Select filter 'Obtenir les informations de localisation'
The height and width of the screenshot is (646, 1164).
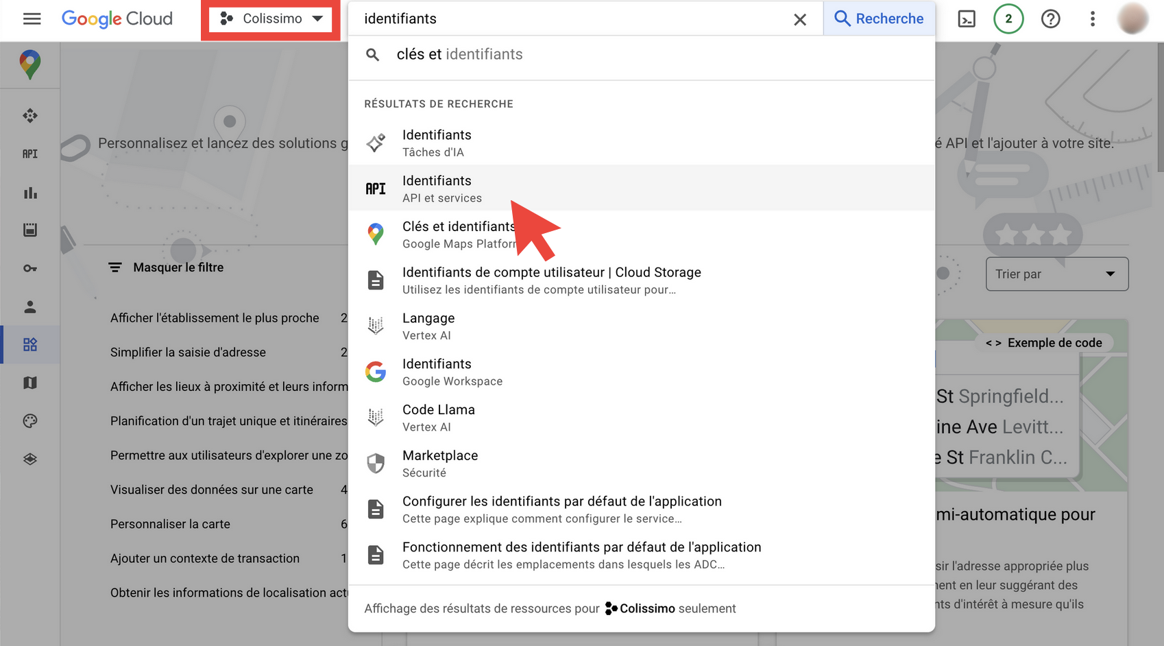(x=229, y=593)
